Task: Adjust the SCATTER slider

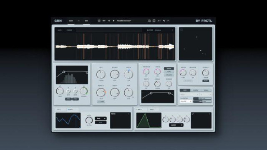Action: [202, 98]
